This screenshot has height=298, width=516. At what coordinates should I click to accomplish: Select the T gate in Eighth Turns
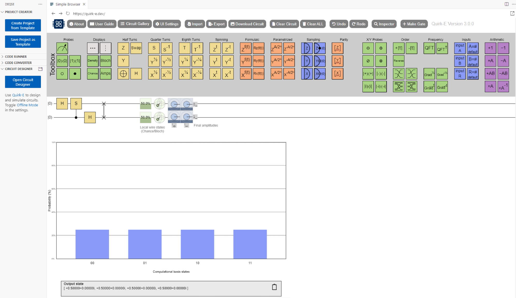click(184, 48)
